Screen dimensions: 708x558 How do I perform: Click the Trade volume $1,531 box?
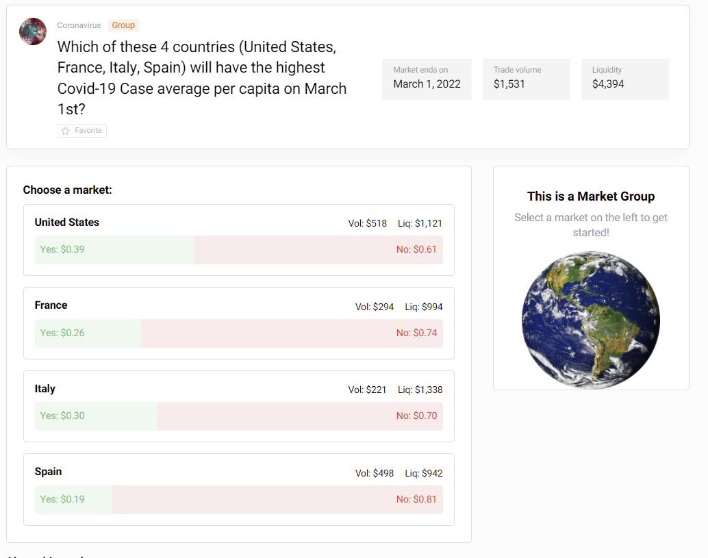(x=526, y=79)
